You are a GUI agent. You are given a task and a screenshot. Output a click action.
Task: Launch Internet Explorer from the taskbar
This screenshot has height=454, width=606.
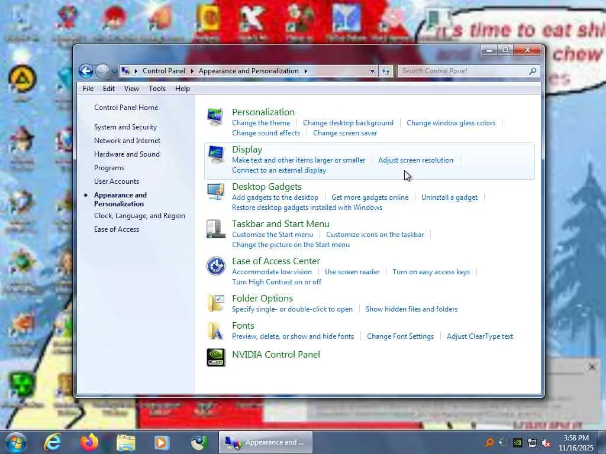[x=53, y=442]
